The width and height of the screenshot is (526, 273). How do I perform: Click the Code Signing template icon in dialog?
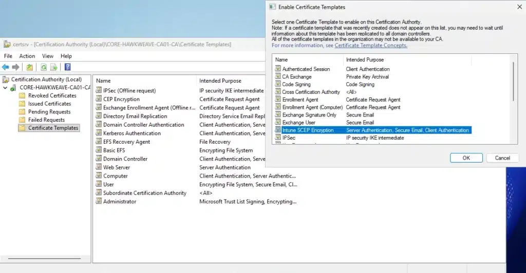278,84
